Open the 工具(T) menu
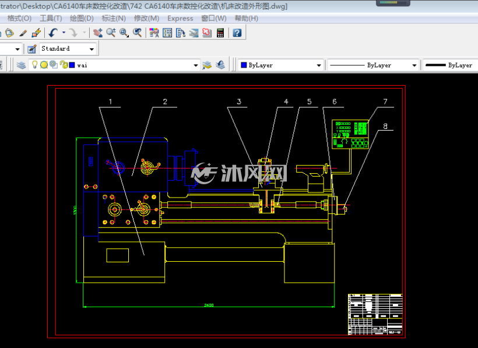The width and height of the screenshot is (478, 348). [51, 18]
